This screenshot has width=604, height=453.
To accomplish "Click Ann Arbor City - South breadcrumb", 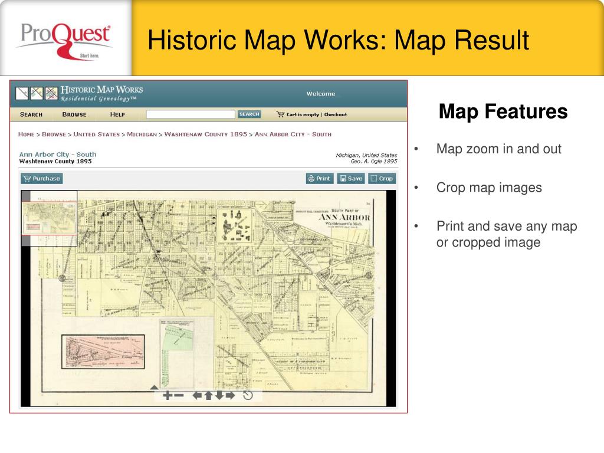I will (293, 134).
